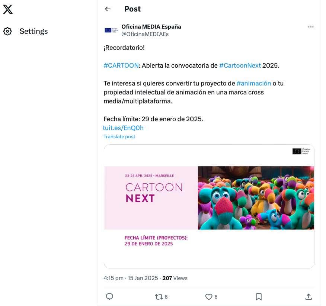Open the post's more options menu
The image size is (326, 306).
(x=311, y=27)
